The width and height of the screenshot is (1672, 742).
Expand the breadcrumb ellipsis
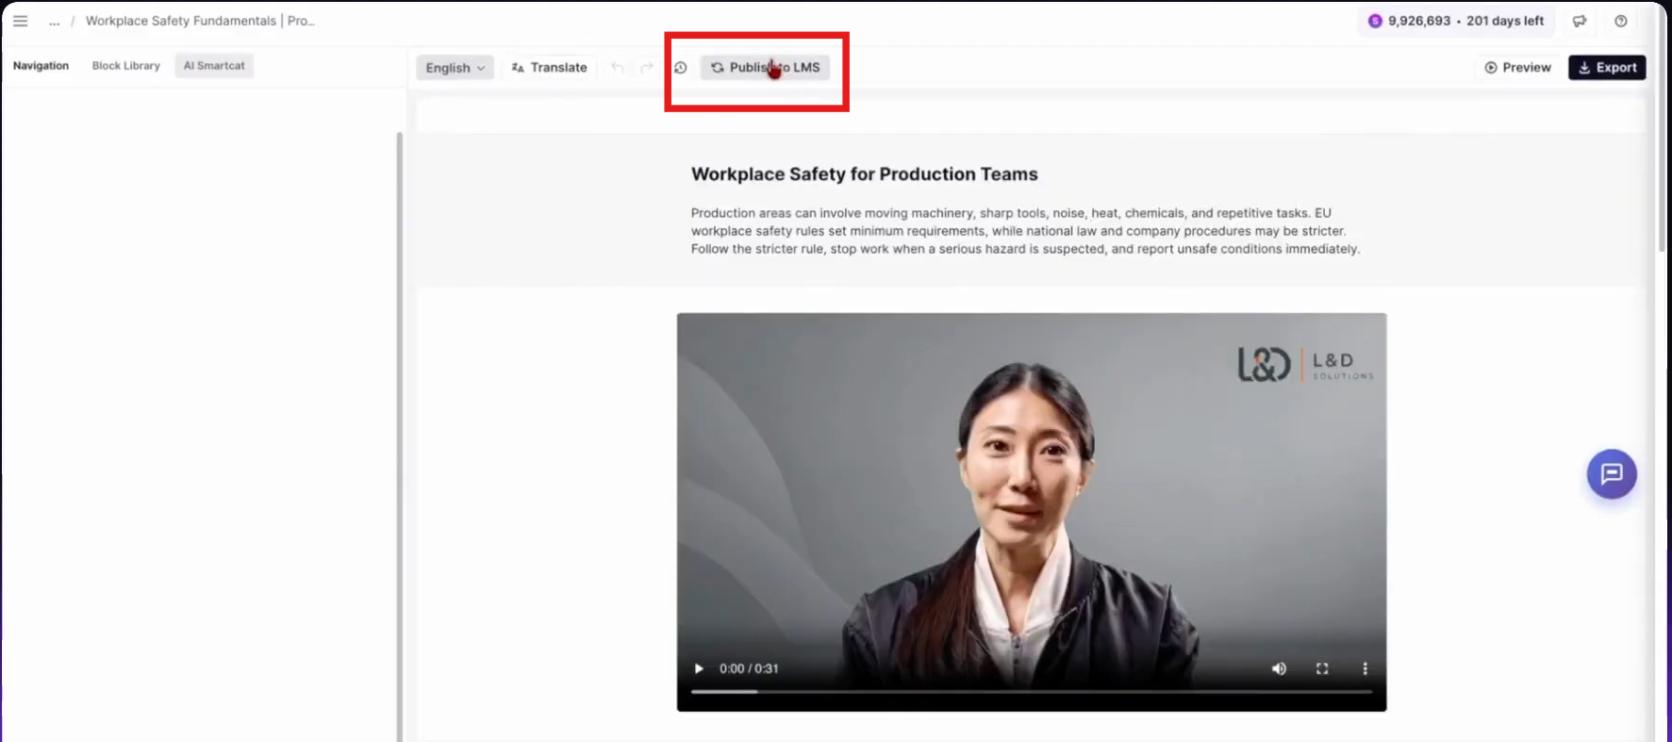[55, 21]
